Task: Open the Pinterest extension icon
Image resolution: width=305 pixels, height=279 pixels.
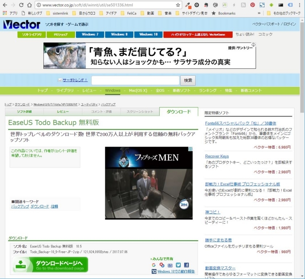Action: click(252, 5)
